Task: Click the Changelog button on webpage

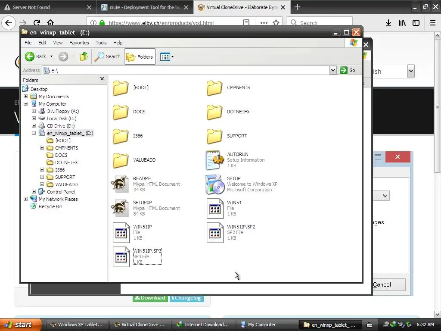Action: [187, 298]
